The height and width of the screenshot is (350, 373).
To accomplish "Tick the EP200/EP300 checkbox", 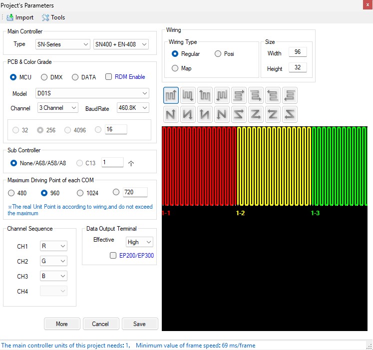I will pyautogui.click(x=113, y=255).
